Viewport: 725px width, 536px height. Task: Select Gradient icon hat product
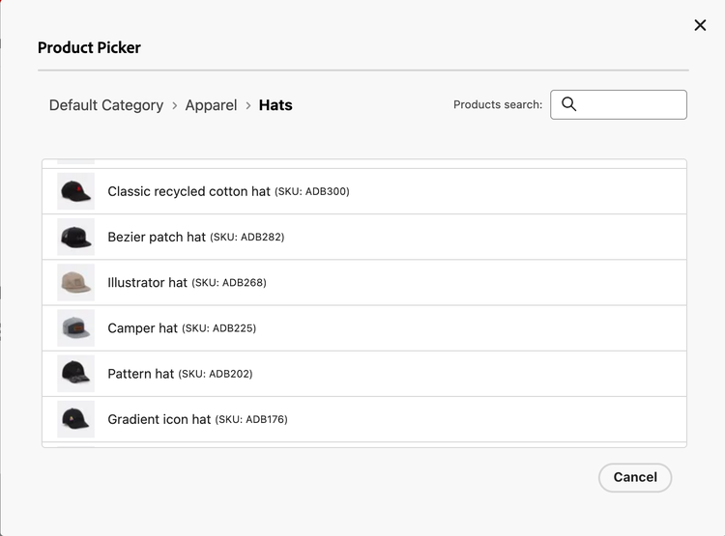364,419
